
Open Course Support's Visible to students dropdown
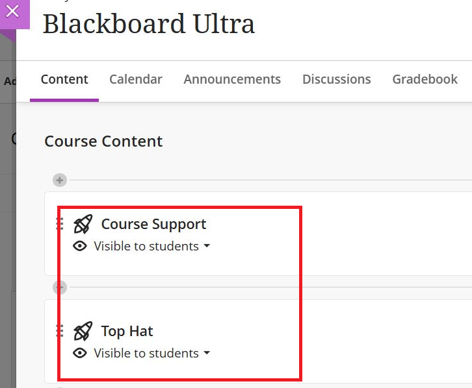pos(151,247)
